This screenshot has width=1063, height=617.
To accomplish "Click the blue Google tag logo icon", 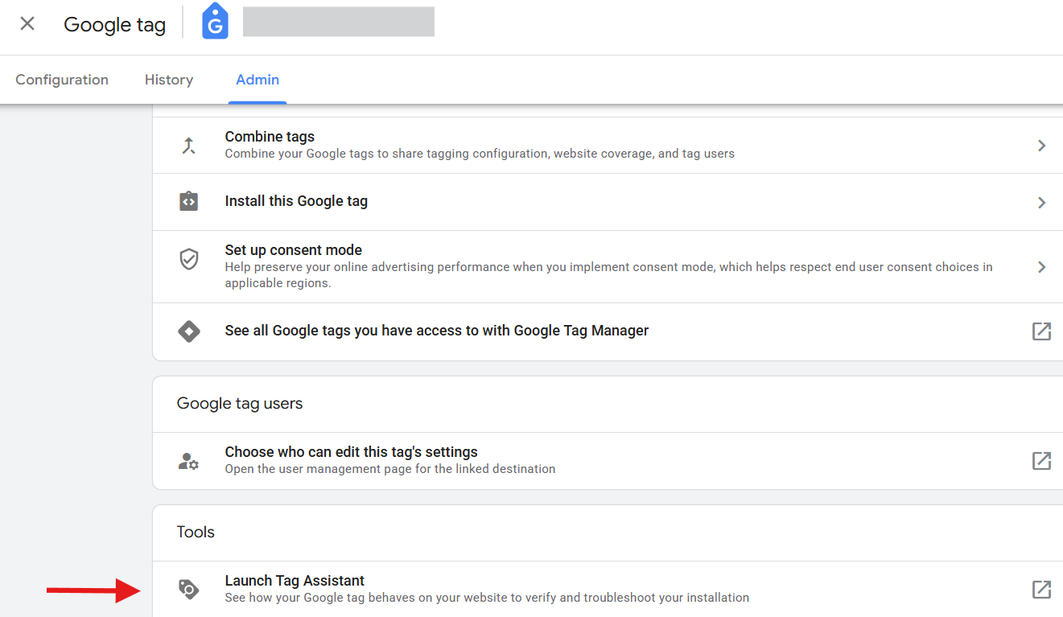I will click(215, 22).
